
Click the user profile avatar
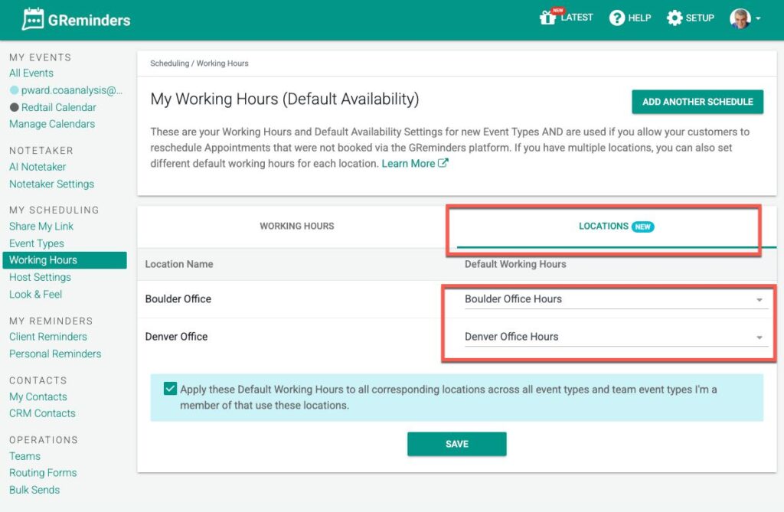pos(740,18)
